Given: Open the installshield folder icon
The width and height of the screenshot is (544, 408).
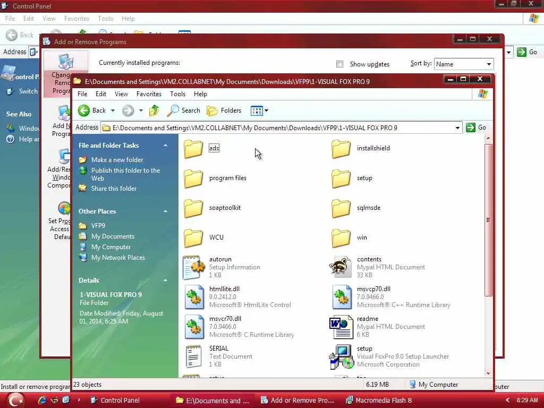Looking at the screenshot, I should pyautogui.click(x=341, y=149).
